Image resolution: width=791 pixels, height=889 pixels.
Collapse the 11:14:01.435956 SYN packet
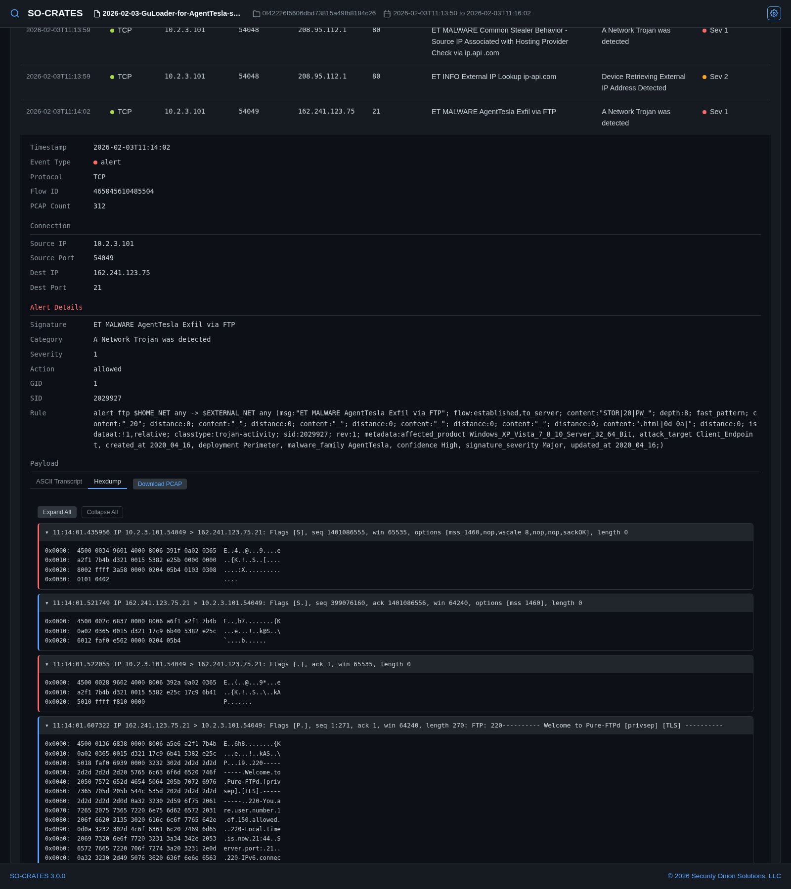[x=395, y=532]
